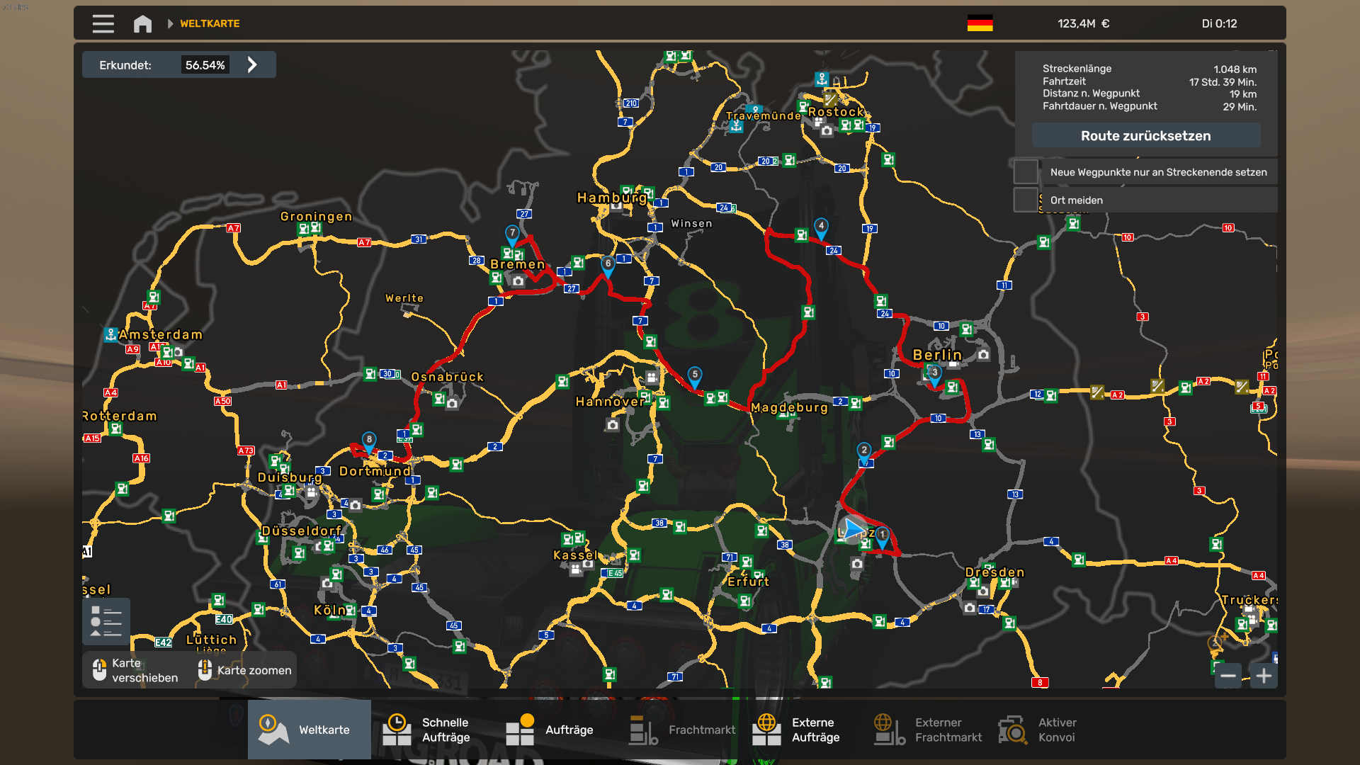
Task: Select waypoint marker 4 on the map
Action: [821, 228]
